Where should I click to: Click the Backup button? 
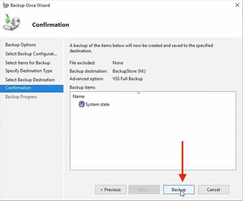179,190
